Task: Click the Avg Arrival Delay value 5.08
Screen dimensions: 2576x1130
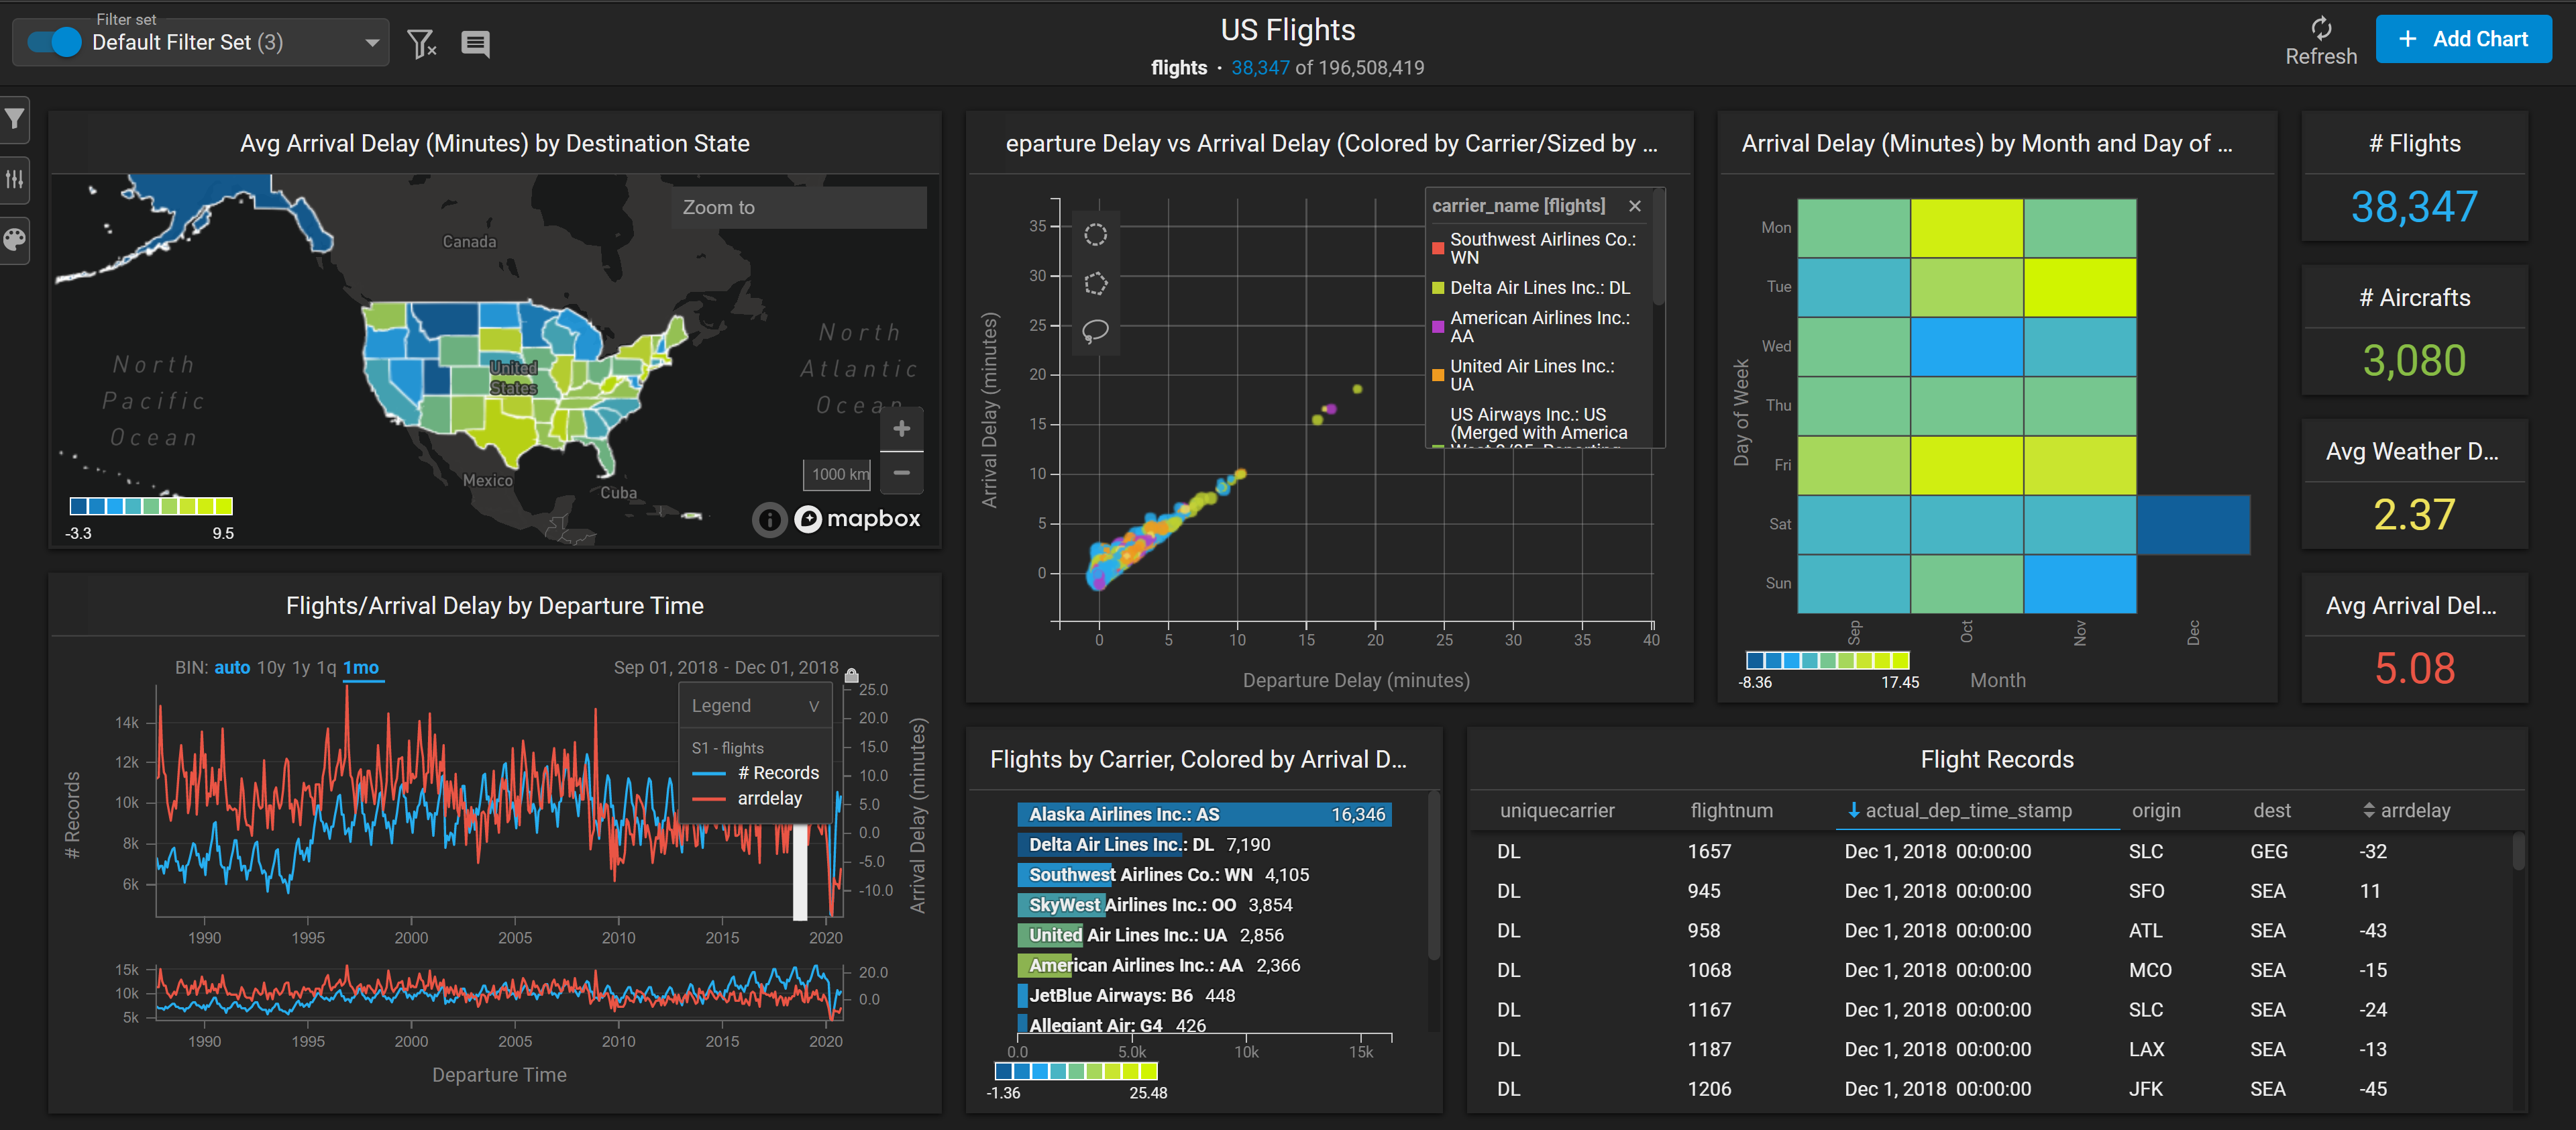Action: click(2414, 669)
